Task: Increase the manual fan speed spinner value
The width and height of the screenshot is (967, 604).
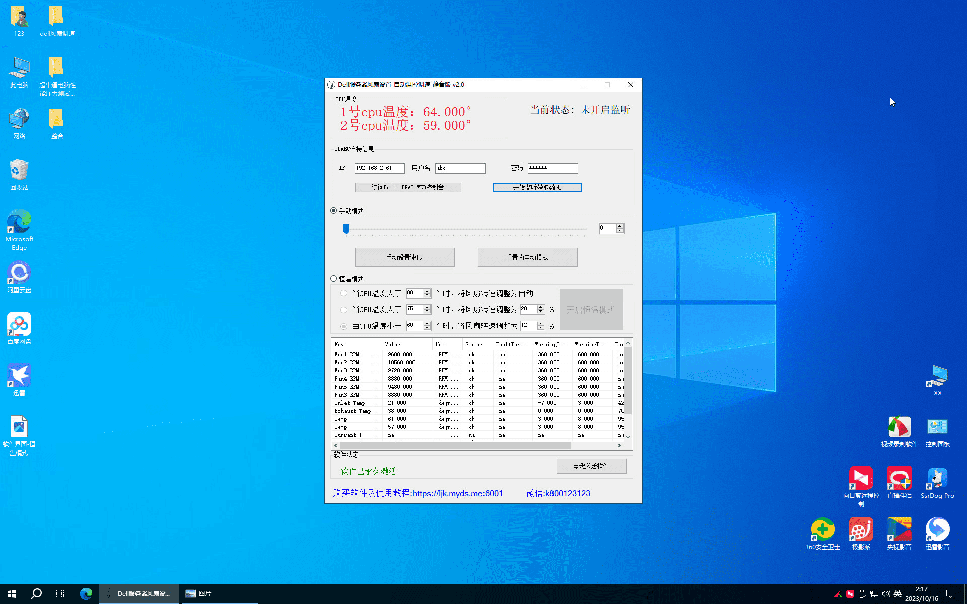Action: pos(620,226)
